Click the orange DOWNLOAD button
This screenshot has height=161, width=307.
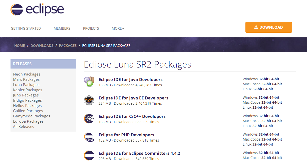(269, 27)
